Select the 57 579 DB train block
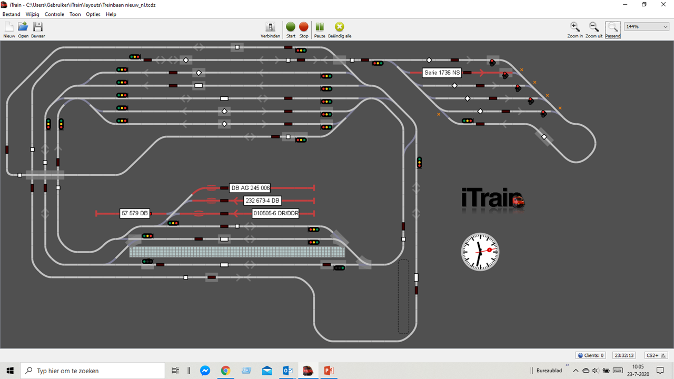 [135, 213]
